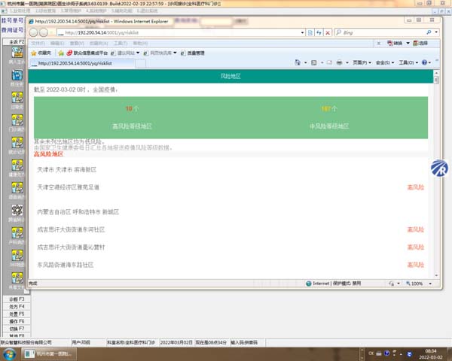
Task: Click the 质量管理 favorites bar link
Action: pyautogui.click(x=194, y=53)
